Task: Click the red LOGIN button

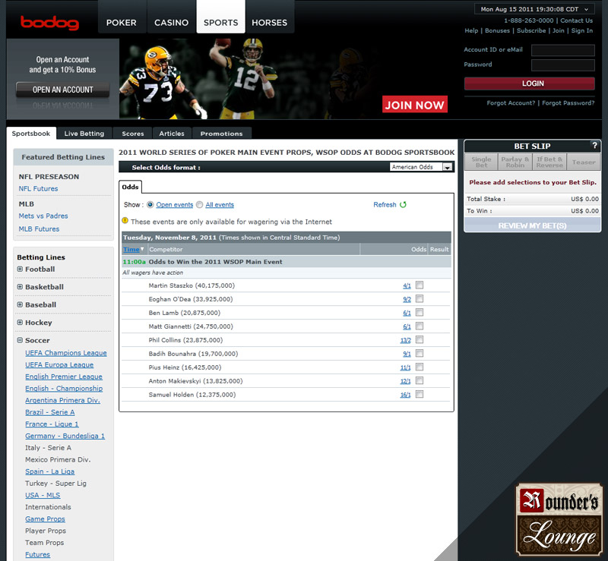Action: point(529,84)
